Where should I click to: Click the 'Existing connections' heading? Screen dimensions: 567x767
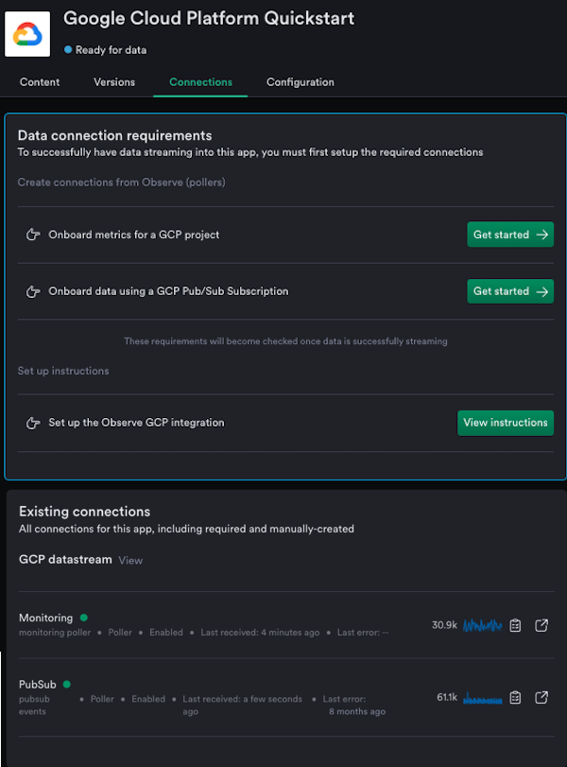tap(84, 512)
